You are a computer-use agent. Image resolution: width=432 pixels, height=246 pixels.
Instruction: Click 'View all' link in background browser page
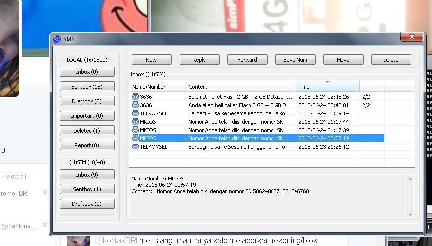[16, 176]
